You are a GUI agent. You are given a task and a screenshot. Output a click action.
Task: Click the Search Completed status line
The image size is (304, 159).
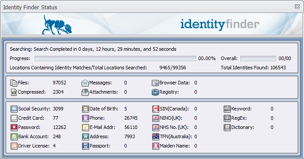pos(93,49)
